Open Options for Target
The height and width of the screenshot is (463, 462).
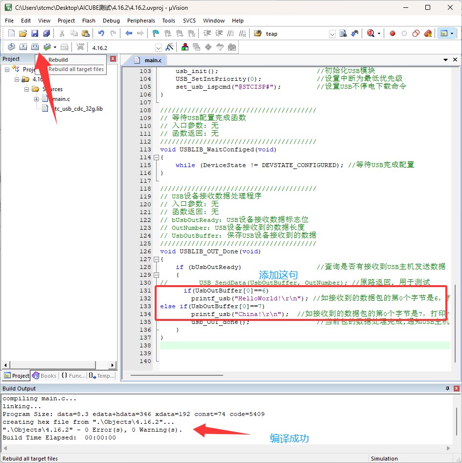tap(169, 47)
